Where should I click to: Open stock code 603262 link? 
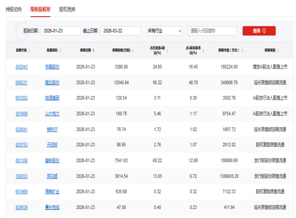pos(21,98)
